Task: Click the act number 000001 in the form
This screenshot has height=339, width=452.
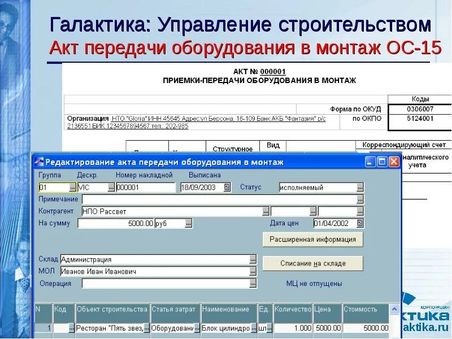Action: coord(273,72)
